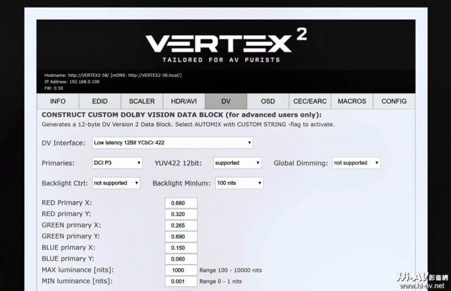Image resolution: width=451 pixels, height=291 pixels.
Task: Go to the CONFIG tab
Action: pyautogui.click(x=394, y=101)
